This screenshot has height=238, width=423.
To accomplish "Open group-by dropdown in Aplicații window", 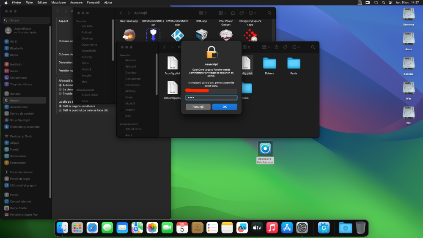I will point(222,13).
